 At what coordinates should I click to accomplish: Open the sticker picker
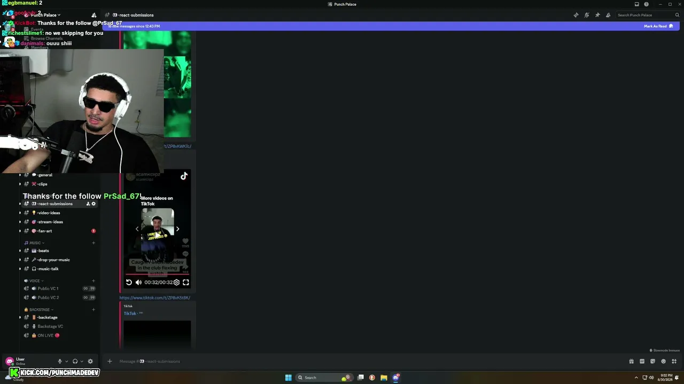(x=652, y=361)
